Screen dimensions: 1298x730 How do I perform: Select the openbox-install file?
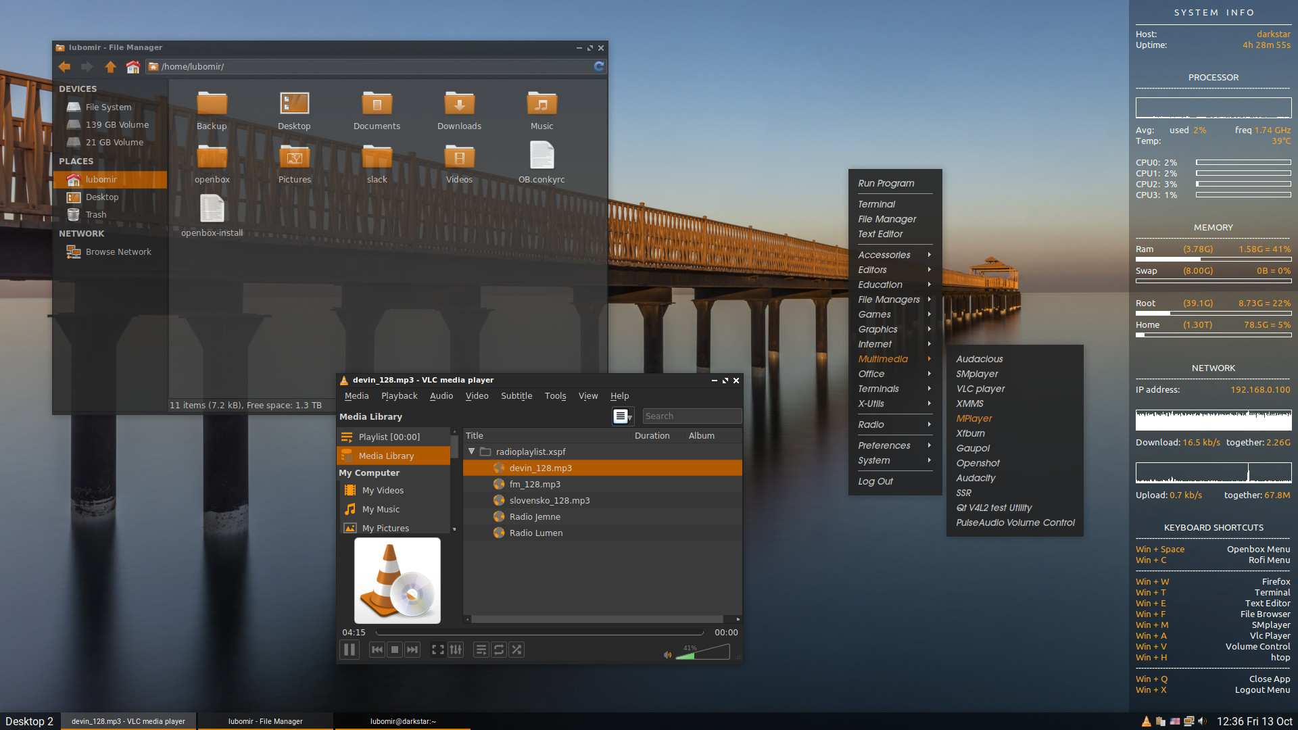[x=212, y=216]
